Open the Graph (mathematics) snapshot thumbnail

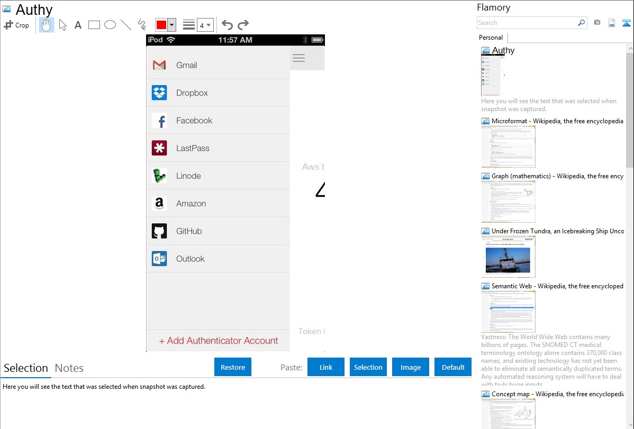click(x=508, y=202)
